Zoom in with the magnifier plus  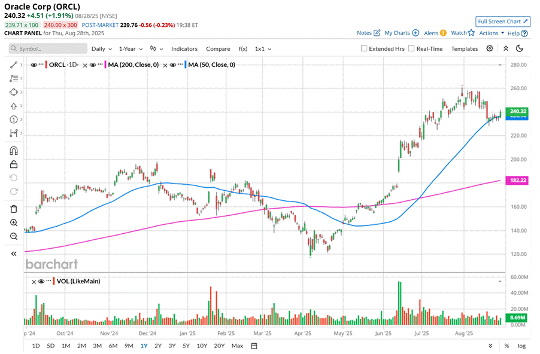pyautogui.click(x=14, y=222)
